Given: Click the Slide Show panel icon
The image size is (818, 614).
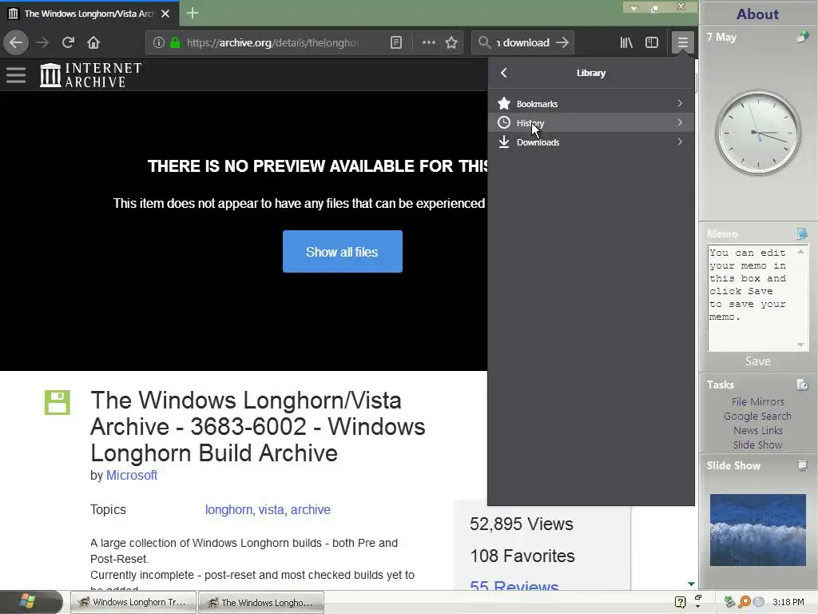Looking at the screenshot, I should pyautogui.click(x=803, y=465).
